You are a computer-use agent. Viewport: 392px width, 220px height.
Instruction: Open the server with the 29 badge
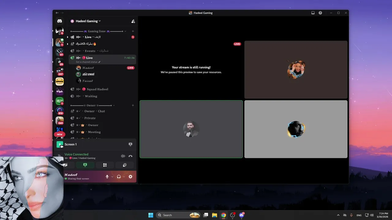click(x=59, y=62)
